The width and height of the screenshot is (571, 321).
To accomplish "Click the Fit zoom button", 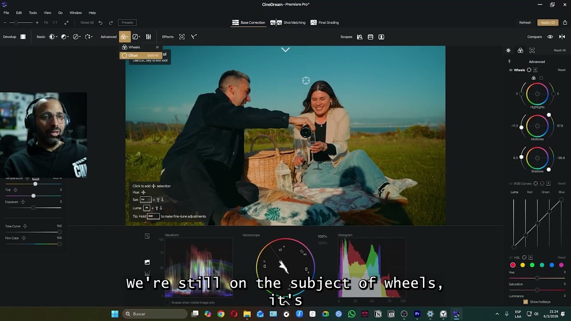I will [46, 22].
